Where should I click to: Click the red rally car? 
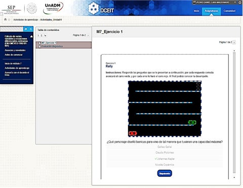coord(133,133)
